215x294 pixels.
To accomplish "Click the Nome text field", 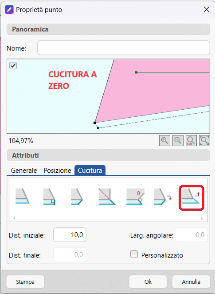I will [x=124, y=48].
